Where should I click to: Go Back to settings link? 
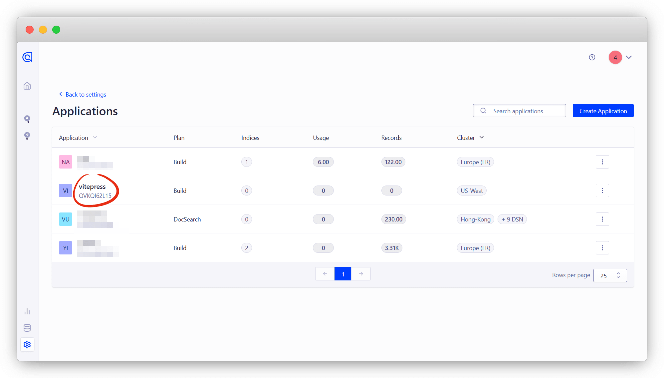pyautogui.click(x=86, y=95)
